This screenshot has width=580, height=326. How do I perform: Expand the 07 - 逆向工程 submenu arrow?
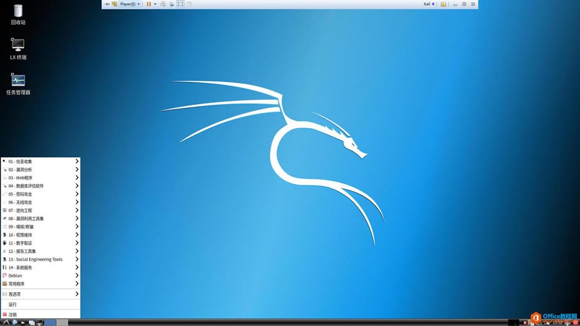[x=77, y=210]
